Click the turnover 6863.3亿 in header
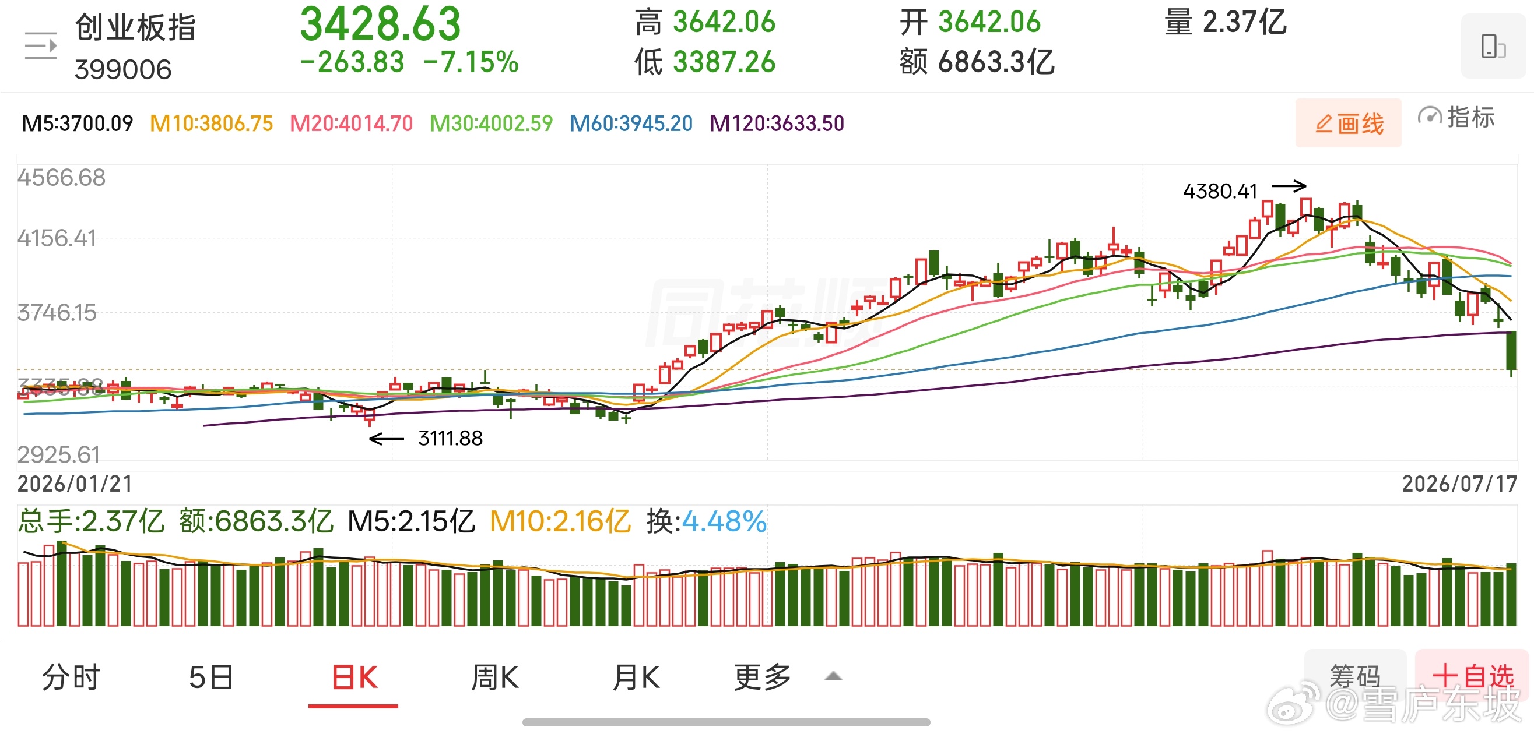Viewport: 1534px width, 741px height. point(996,62)
